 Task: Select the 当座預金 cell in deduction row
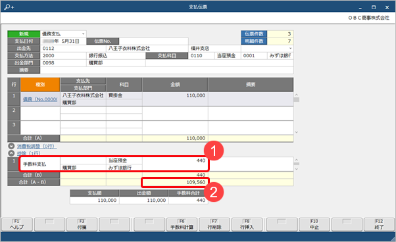click(x=124, y=160)
